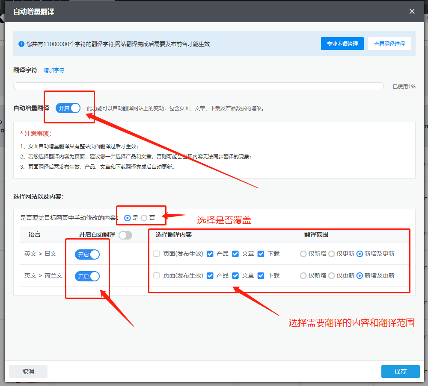Click the translation character usage progress bar
The image size is (428, 386).
199,86
